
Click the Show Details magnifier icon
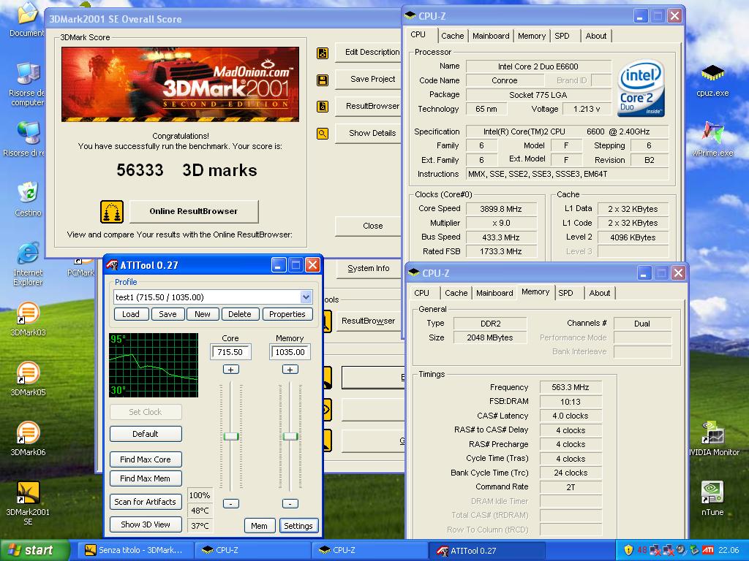pyautogui.click(x=323, y=134)
